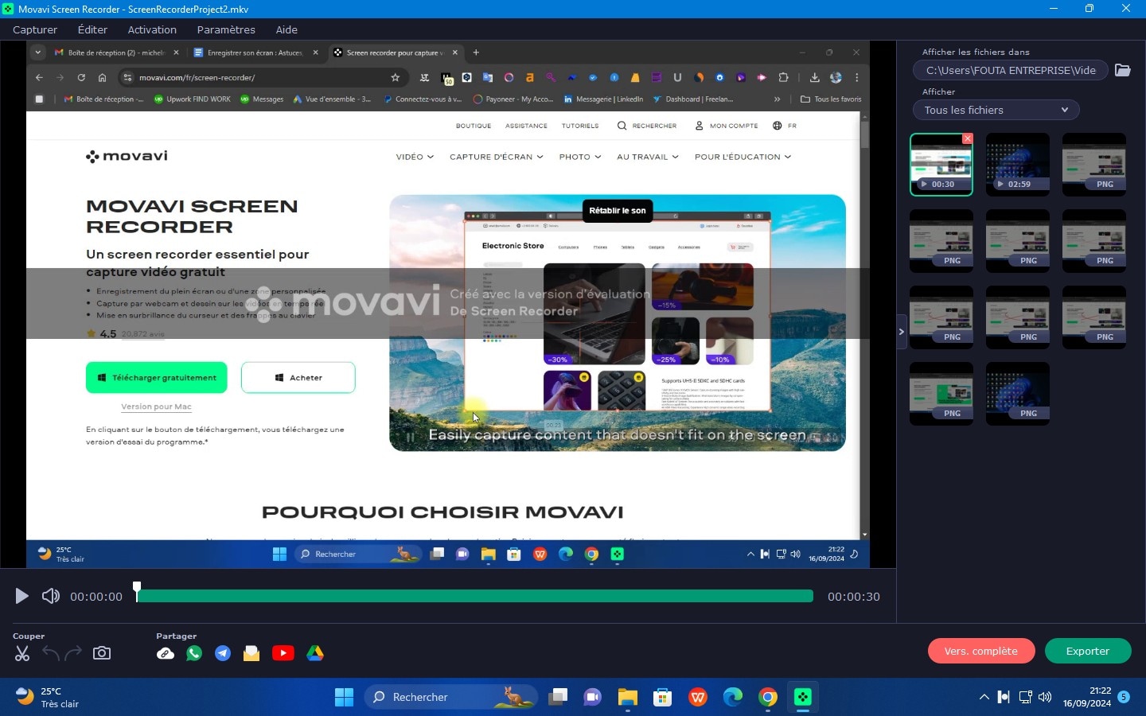Screen dimensions: 1146x716
Task: Open Microsoft Store from taskbar
Action: (x=662, y=697)
